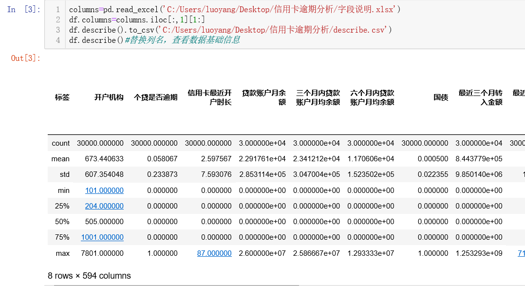The image size is (525, 286).
Task: Click the mean value 673.440633
Action: pos(104,159)
